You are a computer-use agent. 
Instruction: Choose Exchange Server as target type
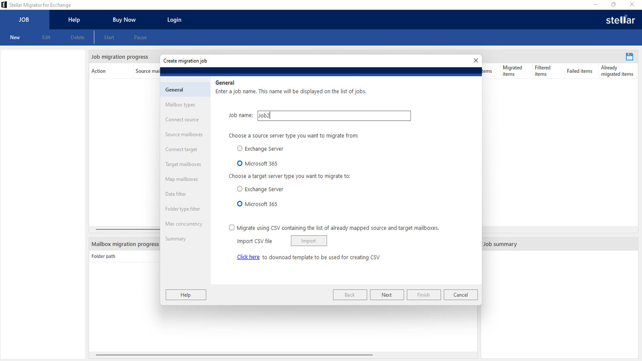[x=240, y=189]
